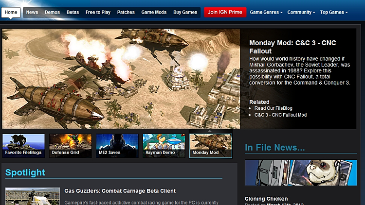The height and width of the screenshot is (205, 365).
Task: Select the Defense Grid thumbnail
Action: pos(70,146)
